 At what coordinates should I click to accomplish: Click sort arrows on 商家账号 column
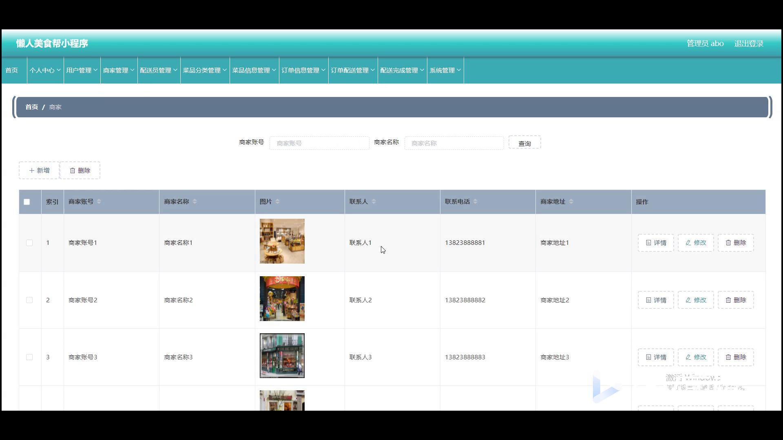[99, 202]
